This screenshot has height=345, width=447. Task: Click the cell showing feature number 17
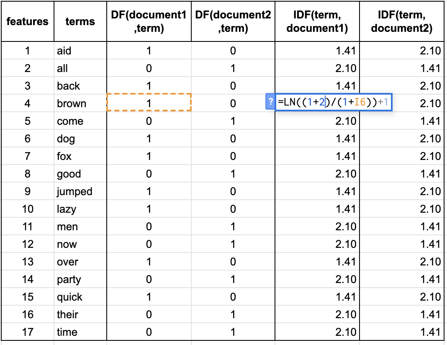pyautogui.click(x=27, y=332)
